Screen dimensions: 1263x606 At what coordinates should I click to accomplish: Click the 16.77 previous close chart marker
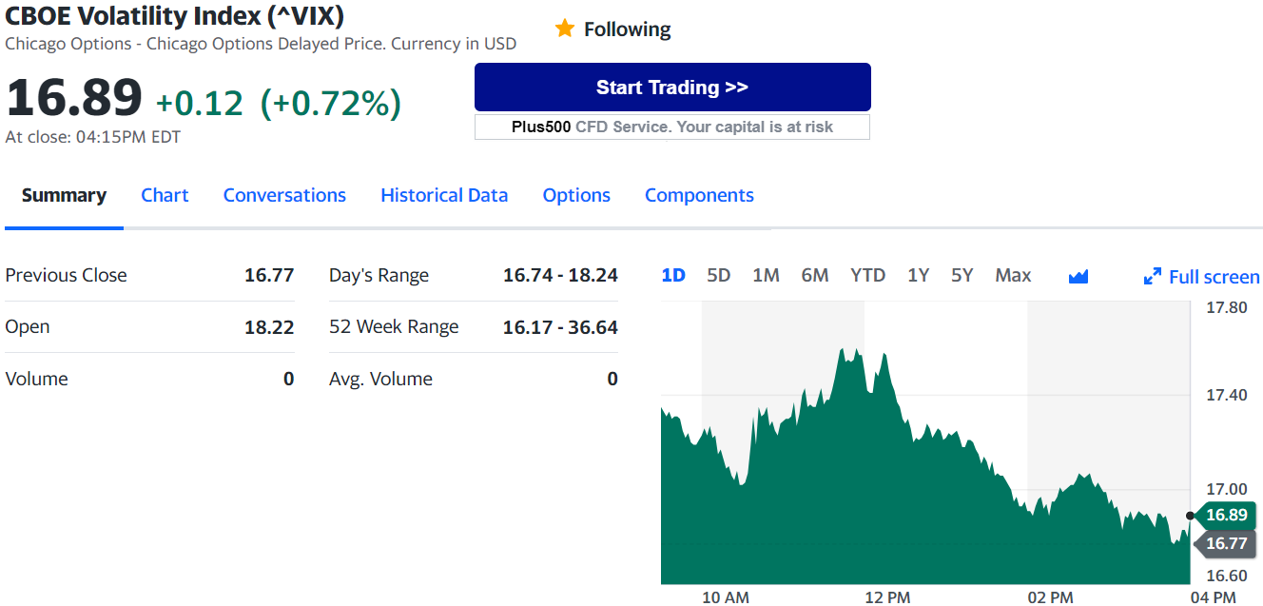pos(1225,543)
